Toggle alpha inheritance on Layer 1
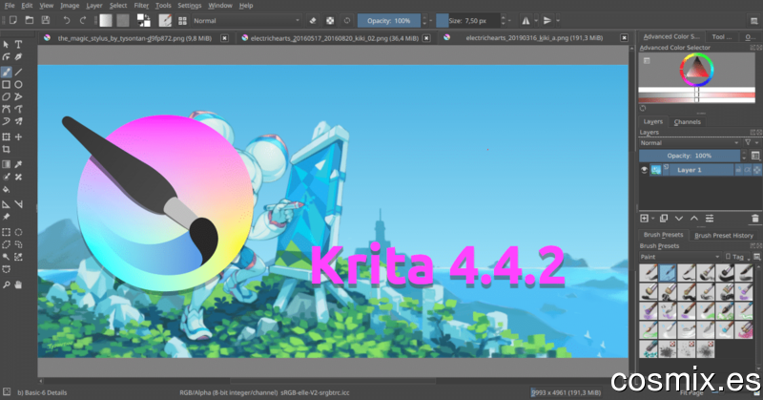 pos(748,170)
